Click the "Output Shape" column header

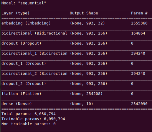click(x=84, y=13)
